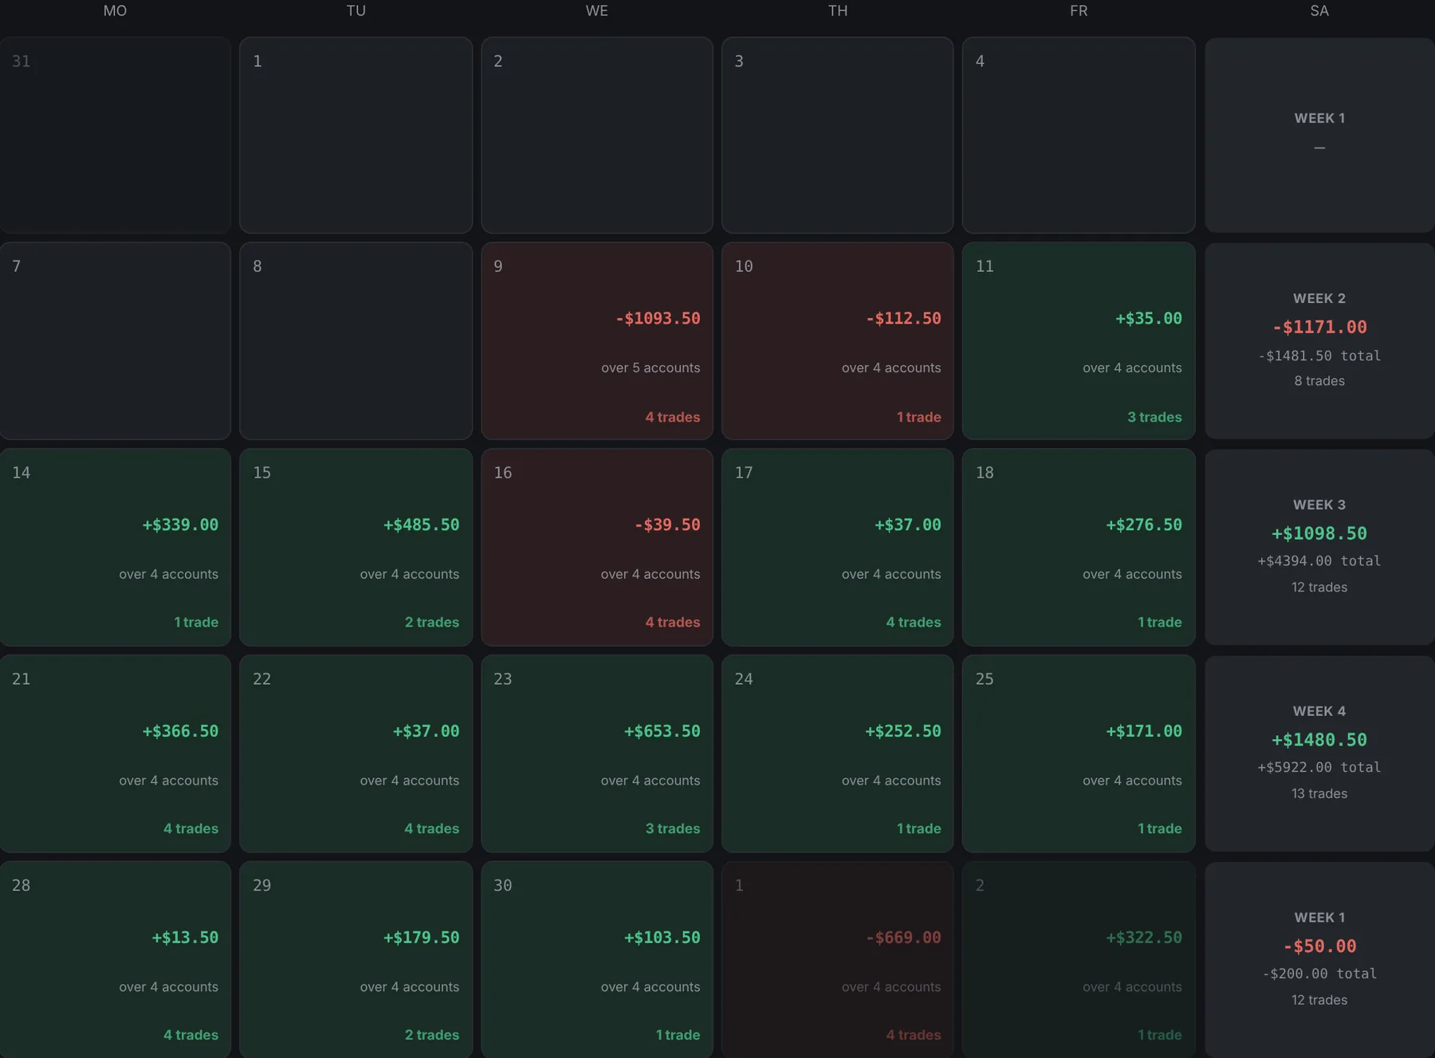Open the day 9 cell showing -$1093.50

[597, 341]
